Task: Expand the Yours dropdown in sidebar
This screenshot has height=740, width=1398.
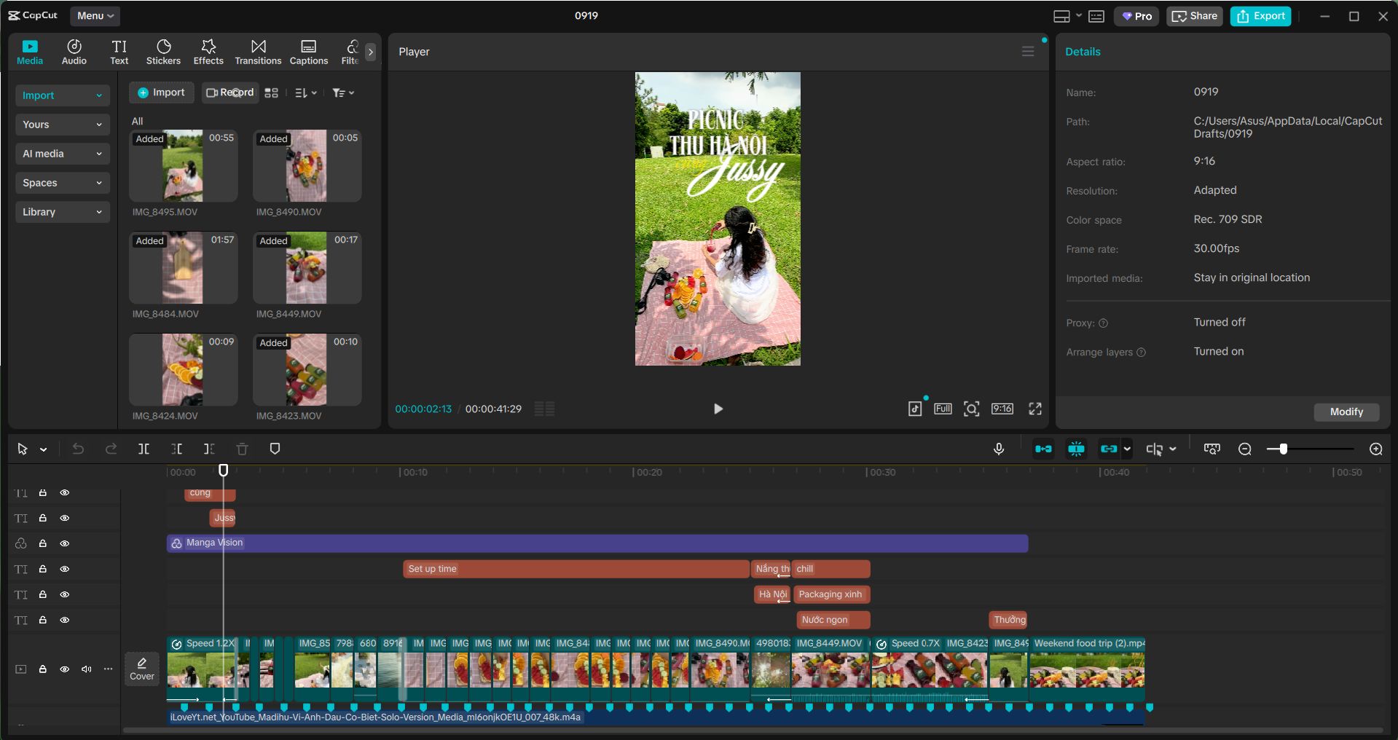Action: (x=63, y=125)
